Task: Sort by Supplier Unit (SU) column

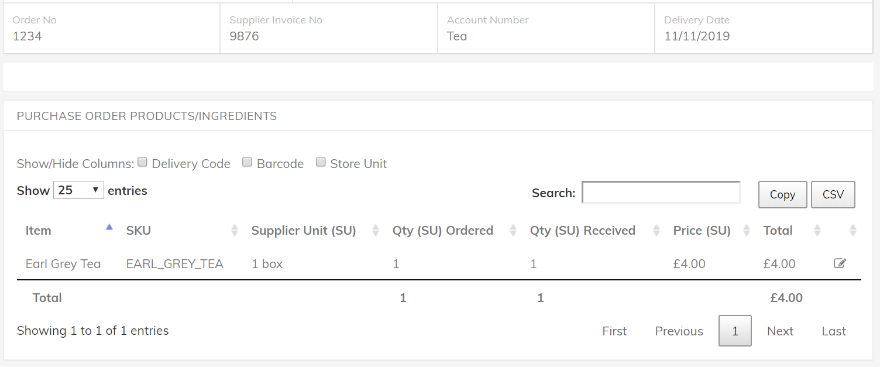Action: [376, 231]
